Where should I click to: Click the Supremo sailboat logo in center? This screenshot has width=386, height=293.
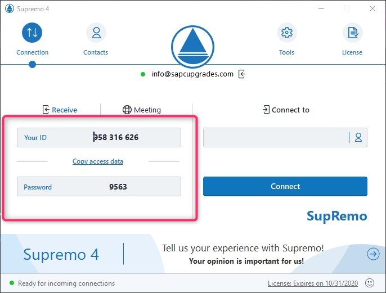pyautogui.click(x=192, y=47)
